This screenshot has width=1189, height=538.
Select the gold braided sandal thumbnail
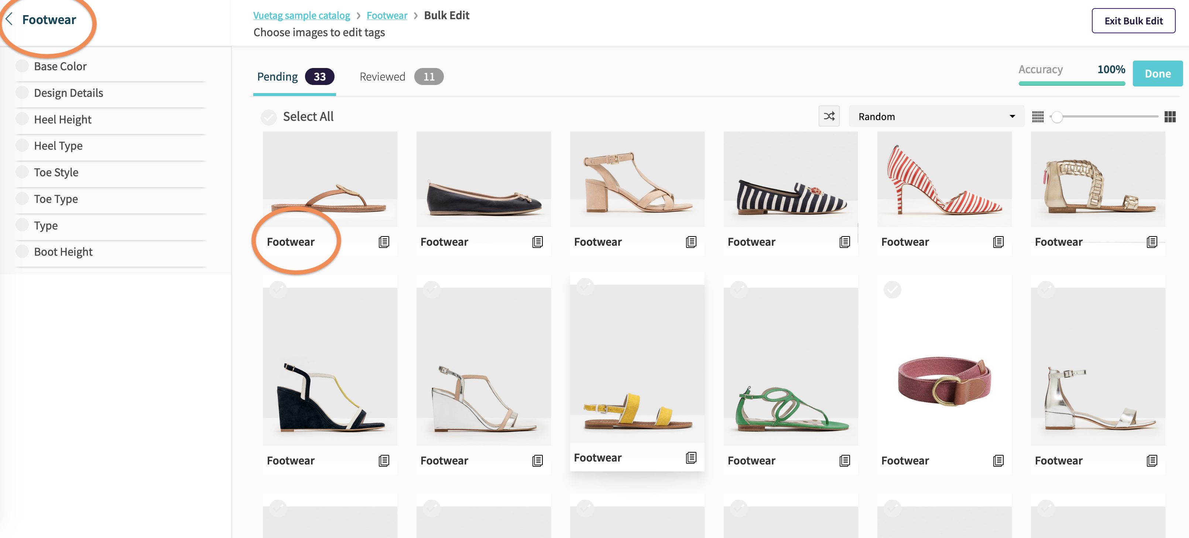1097,179
